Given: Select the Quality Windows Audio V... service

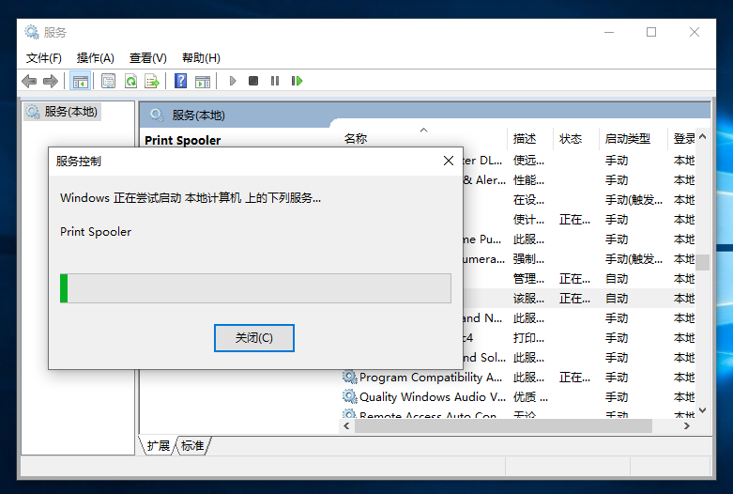Looking at the screenshot, I should click(x=433, y=396).
